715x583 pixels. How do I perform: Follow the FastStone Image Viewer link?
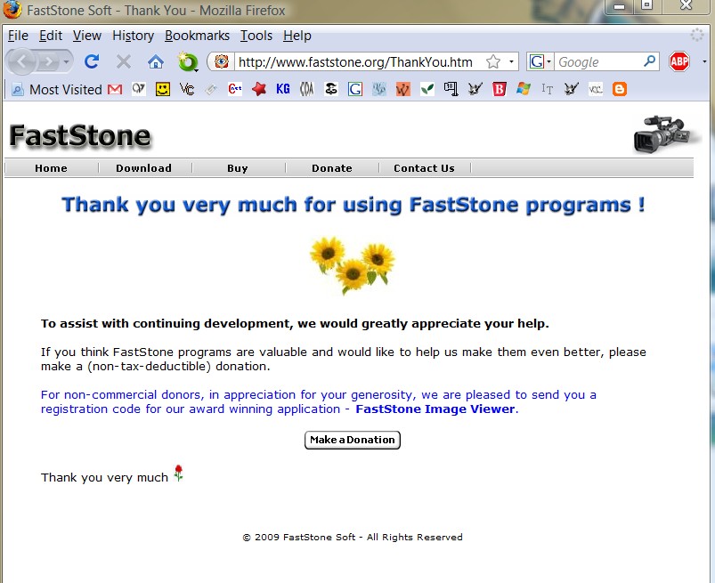pyautogui.click(x=435, y=409)
